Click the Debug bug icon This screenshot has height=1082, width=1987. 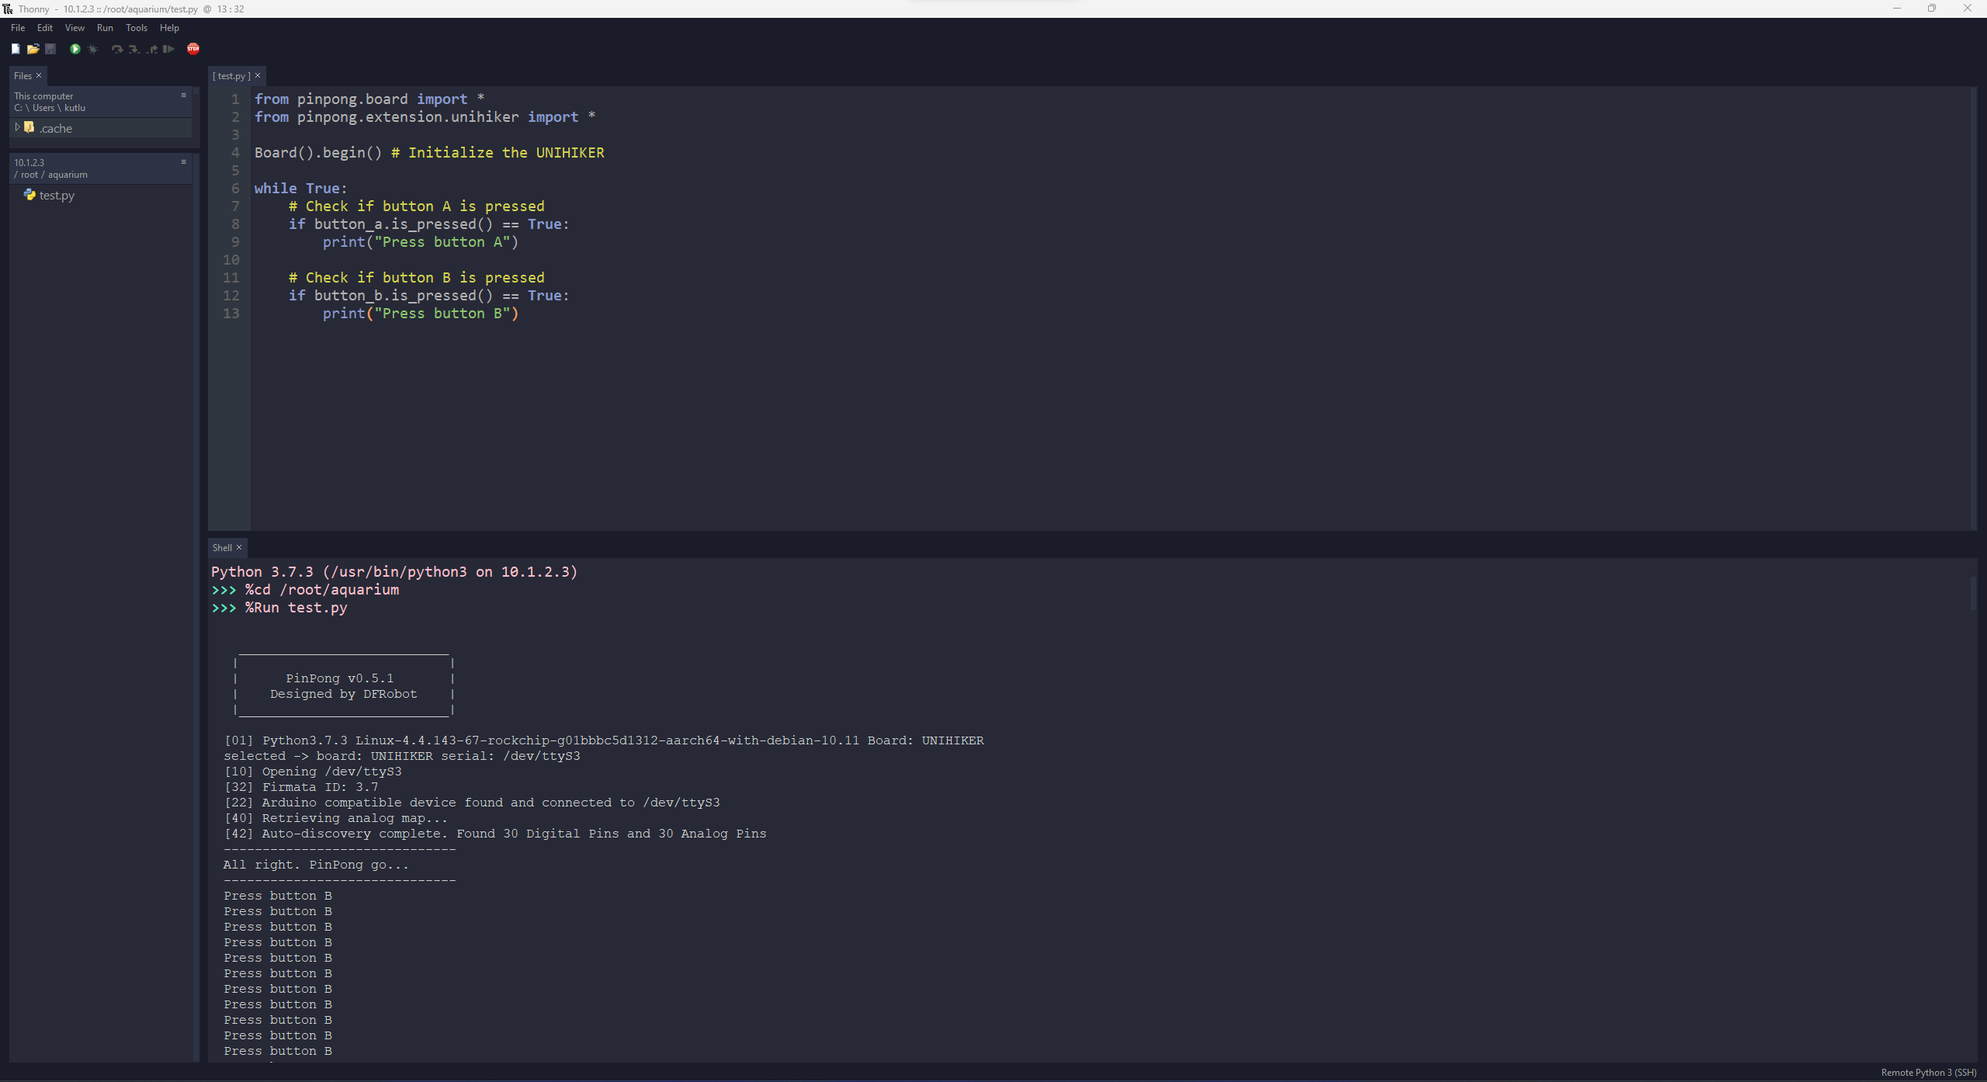[93, 49]
